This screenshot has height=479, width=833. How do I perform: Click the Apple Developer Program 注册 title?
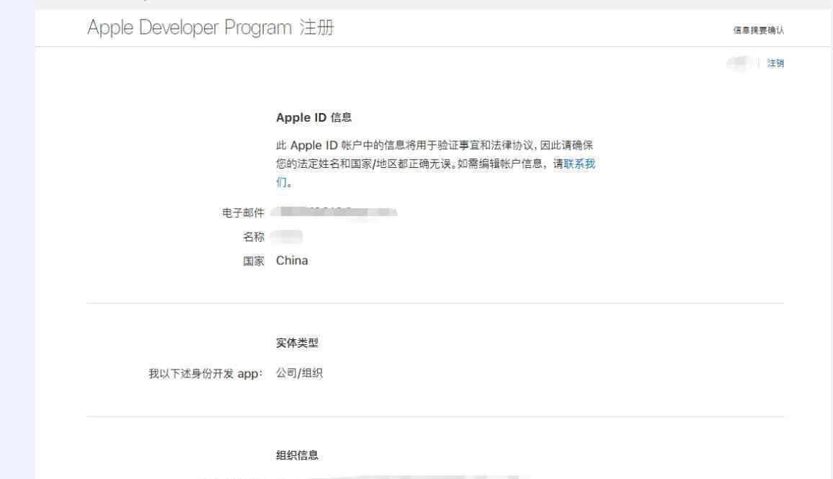(210, 27)
